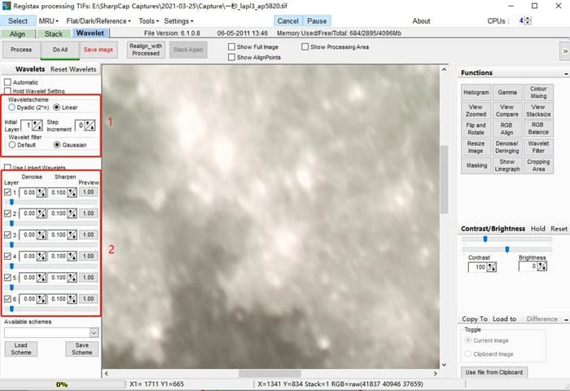Select the Dyadic wavelet scheme radio
Viewport: 570px width, 391px height.
[x=11, y=108]
